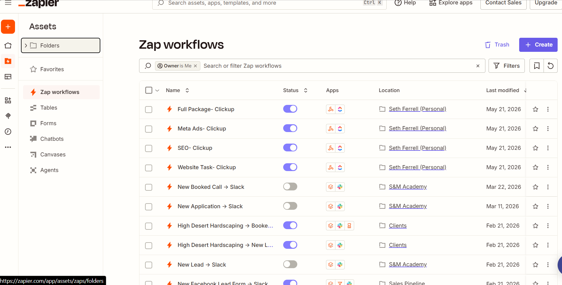Turn on the New Application → Slack zap
562x285 pixels.
290,206
